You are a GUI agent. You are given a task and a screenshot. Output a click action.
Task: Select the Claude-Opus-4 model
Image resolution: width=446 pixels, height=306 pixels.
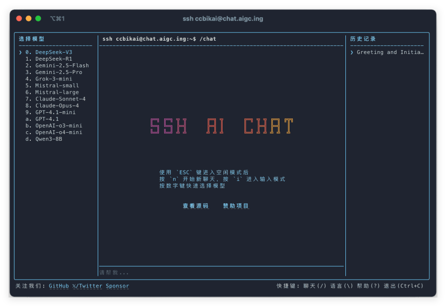52,106
